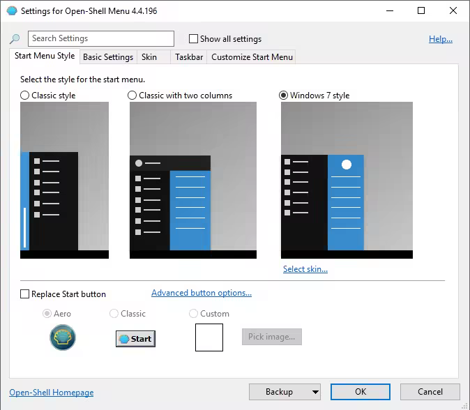Select Classic with two columns radio

pos(132,96)
